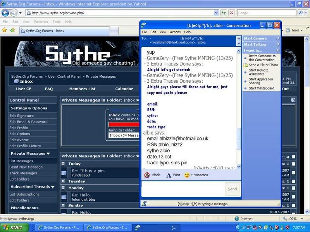Open the Recent Pages dropdown arrow

pyautogui.click(x=21, y=13)
